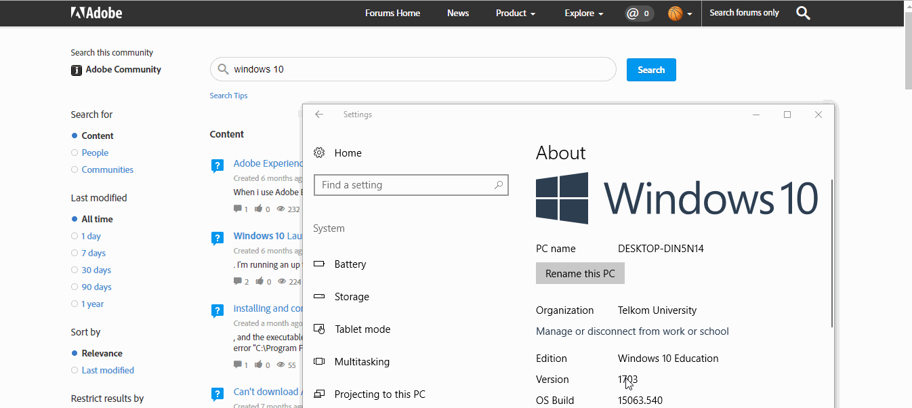Click the Find a setting input field
912x408 pixels.
411,185
